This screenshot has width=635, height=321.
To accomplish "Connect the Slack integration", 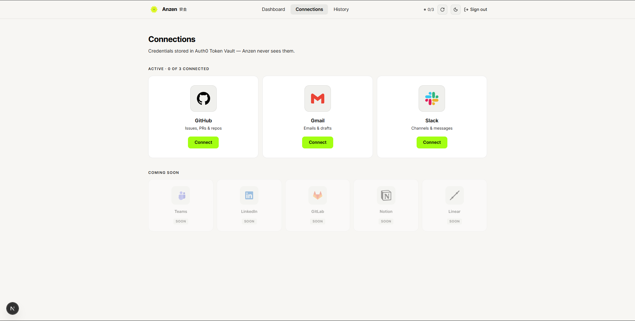I will (432, 142).
